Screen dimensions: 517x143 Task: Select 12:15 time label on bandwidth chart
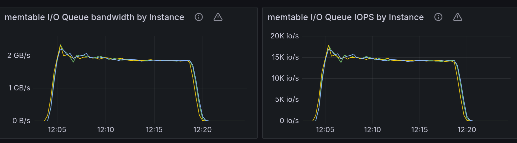(154, 130)
